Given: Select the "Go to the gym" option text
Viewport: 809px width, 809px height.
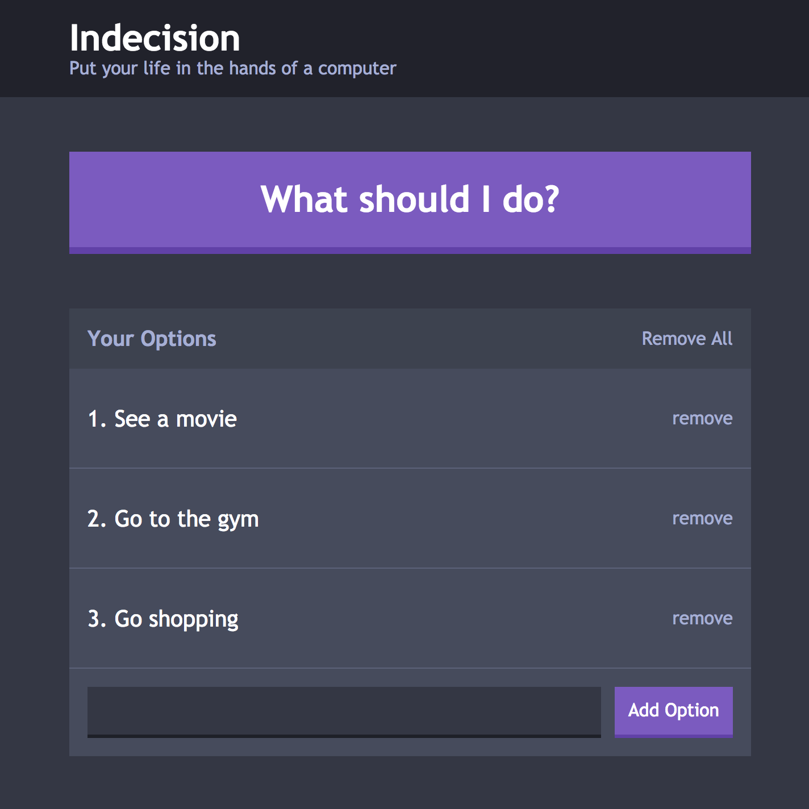Looking at the screenshot, I should point(186,519).
